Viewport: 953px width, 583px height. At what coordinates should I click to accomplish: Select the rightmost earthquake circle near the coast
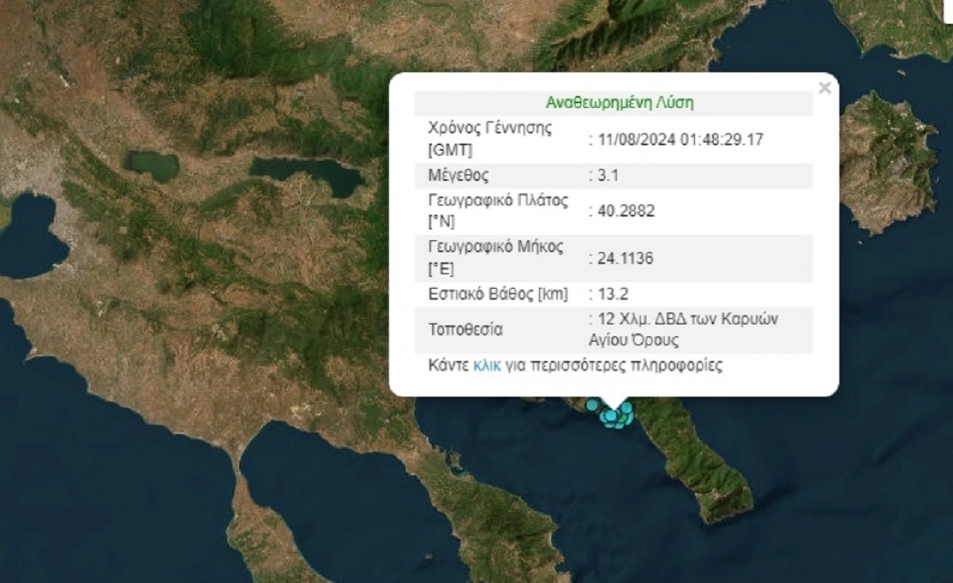tap(629, 418)
